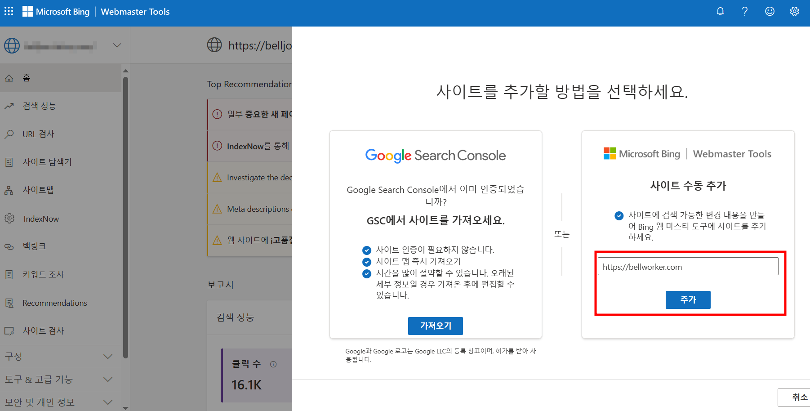Open help question mark icon
The height and width of the screenshot is (411, 810).
(745, 11)
